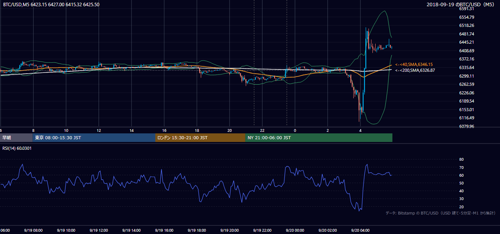
Task: Click the 6408.69 price axis label
Action: click(x=467, y=51)
